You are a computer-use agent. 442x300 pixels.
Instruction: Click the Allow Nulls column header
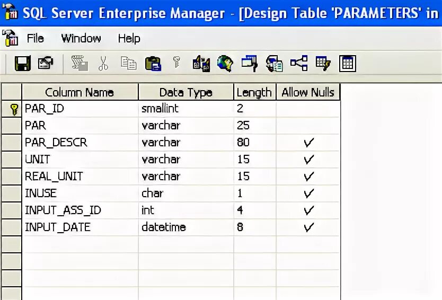click(x=308, y=92)
